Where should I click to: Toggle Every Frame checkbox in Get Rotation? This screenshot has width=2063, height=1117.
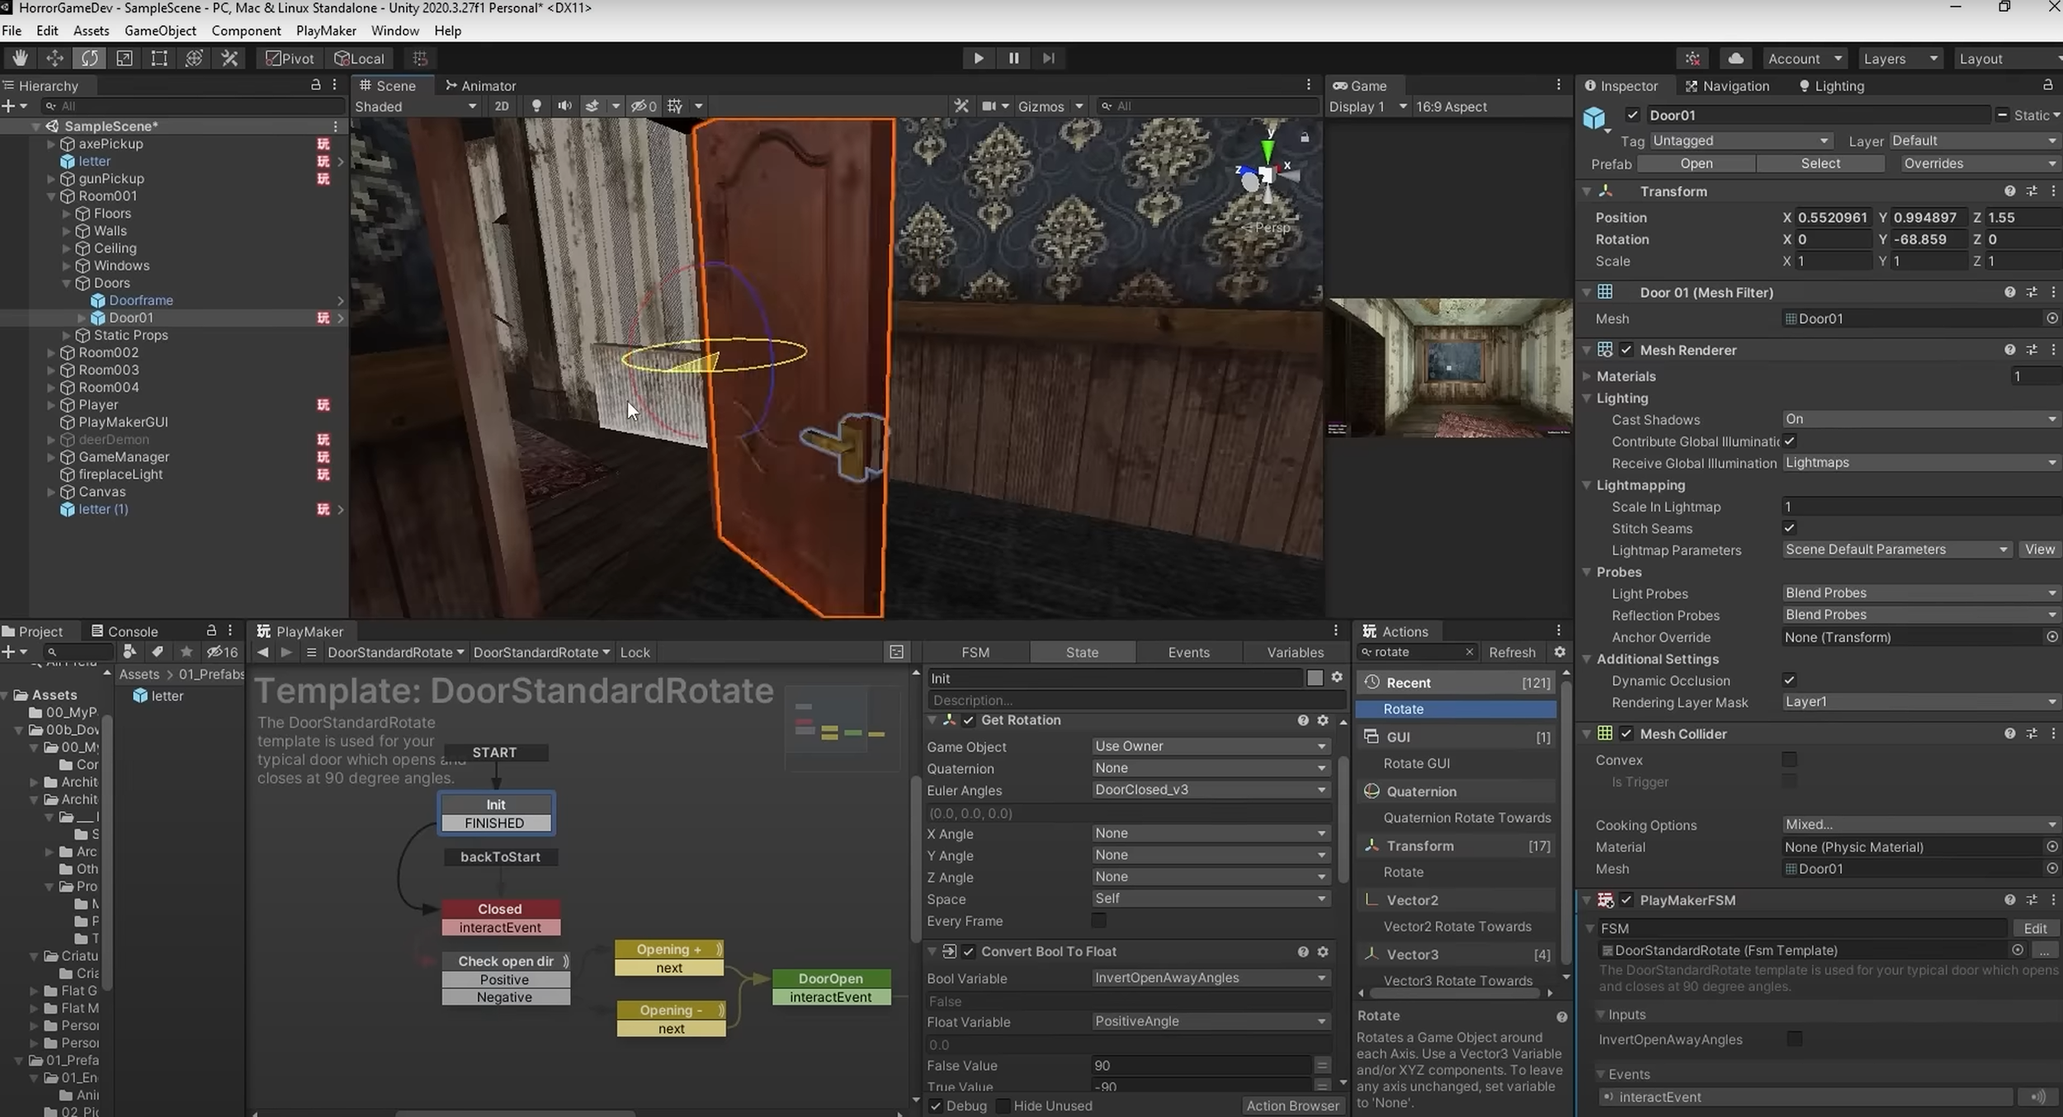(1098, 920)
